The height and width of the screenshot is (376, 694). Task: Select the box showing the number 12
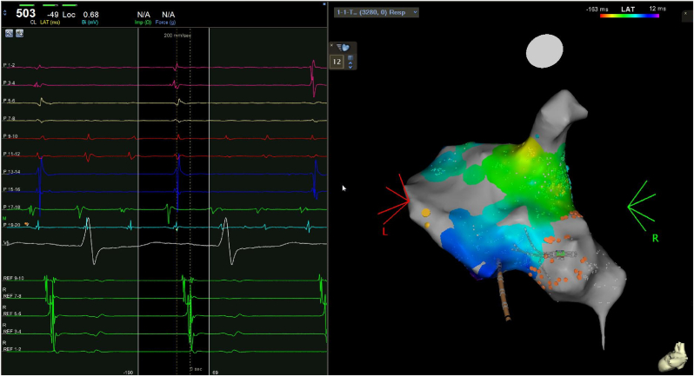337,62
